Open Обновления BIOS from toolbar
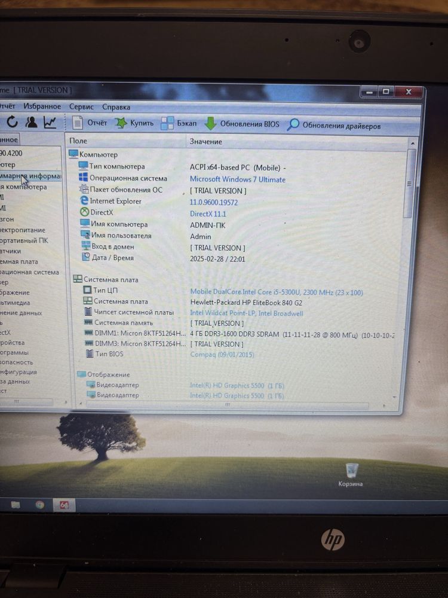448x598 pixels. 242,124
